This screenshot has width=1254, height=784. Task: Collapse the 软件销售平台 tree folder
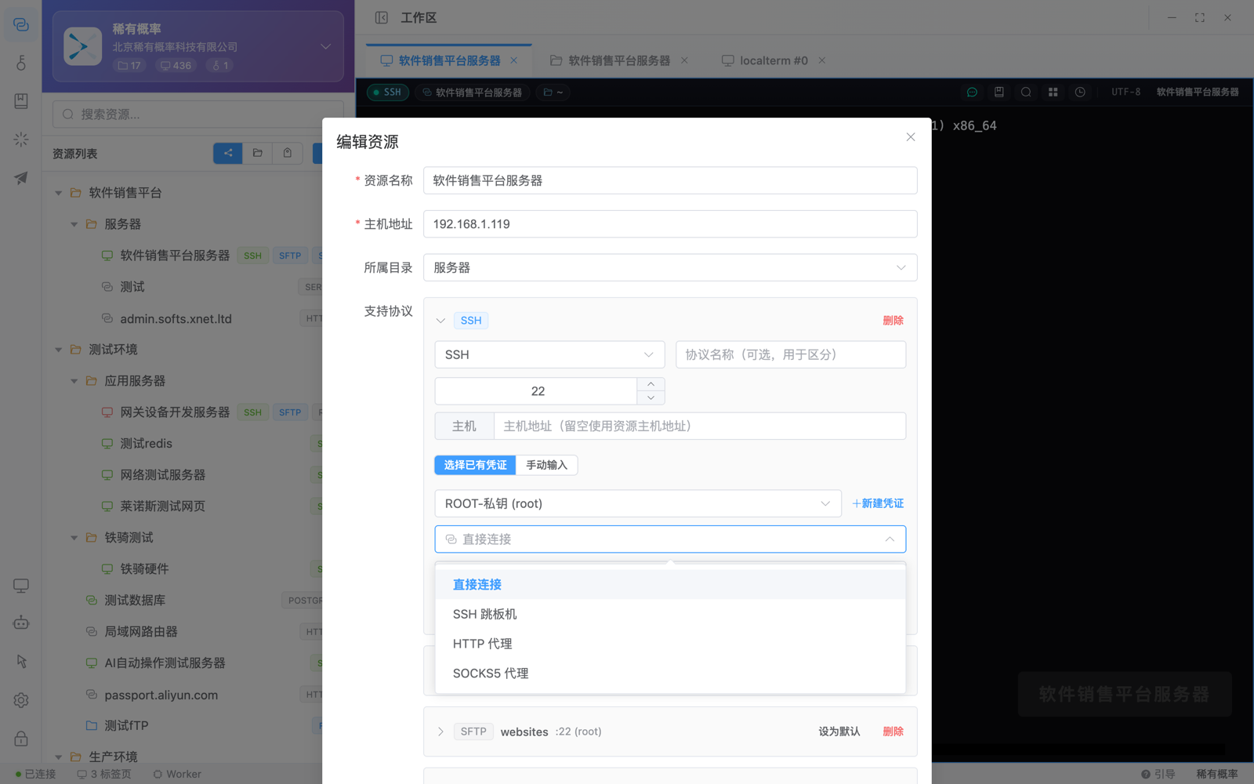(59, 193)
